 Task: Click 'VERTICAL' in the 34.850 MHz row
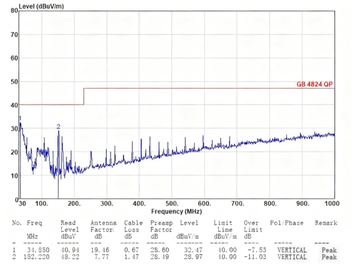tap(292, 250)
